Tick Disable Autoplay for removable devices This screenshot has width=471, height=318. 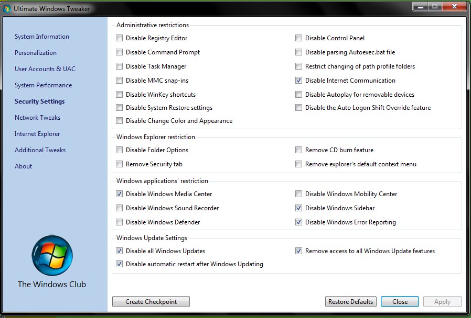[298, 95]
